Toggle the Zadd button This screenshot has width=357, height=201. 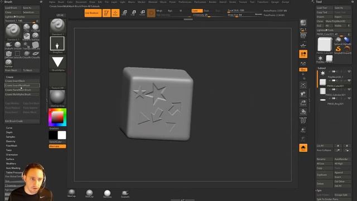(197, 11)
